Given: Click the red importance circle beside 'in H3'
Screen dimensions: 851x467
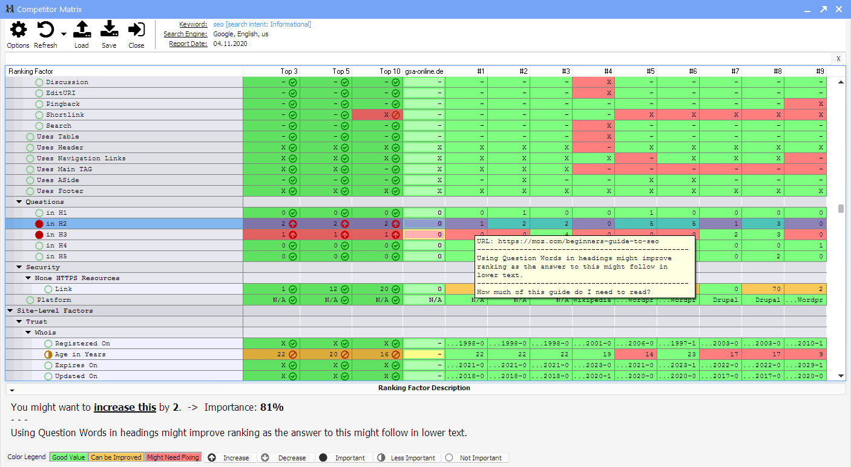Looking at the screenshot, I should [39, 235].
